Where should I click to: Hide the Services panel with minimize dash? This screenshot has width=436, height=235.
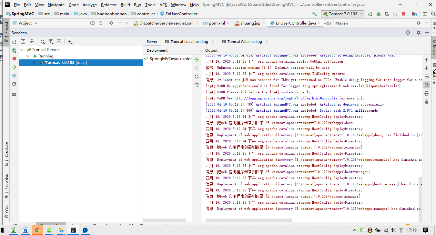(427, 33)
